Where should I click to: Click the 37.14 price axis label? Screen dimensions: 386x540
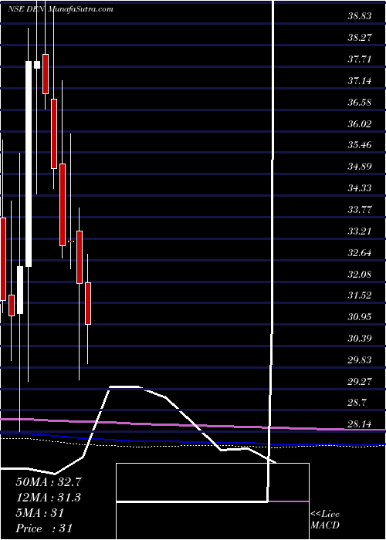[360, 80]
